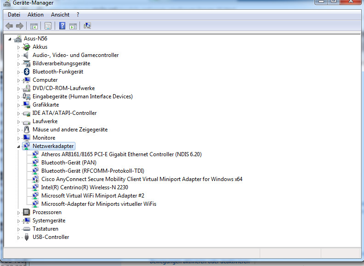Select the Eingabegeräte (Human Interface Devices) label
Screen dimensions: 364x266
(83, 96)
